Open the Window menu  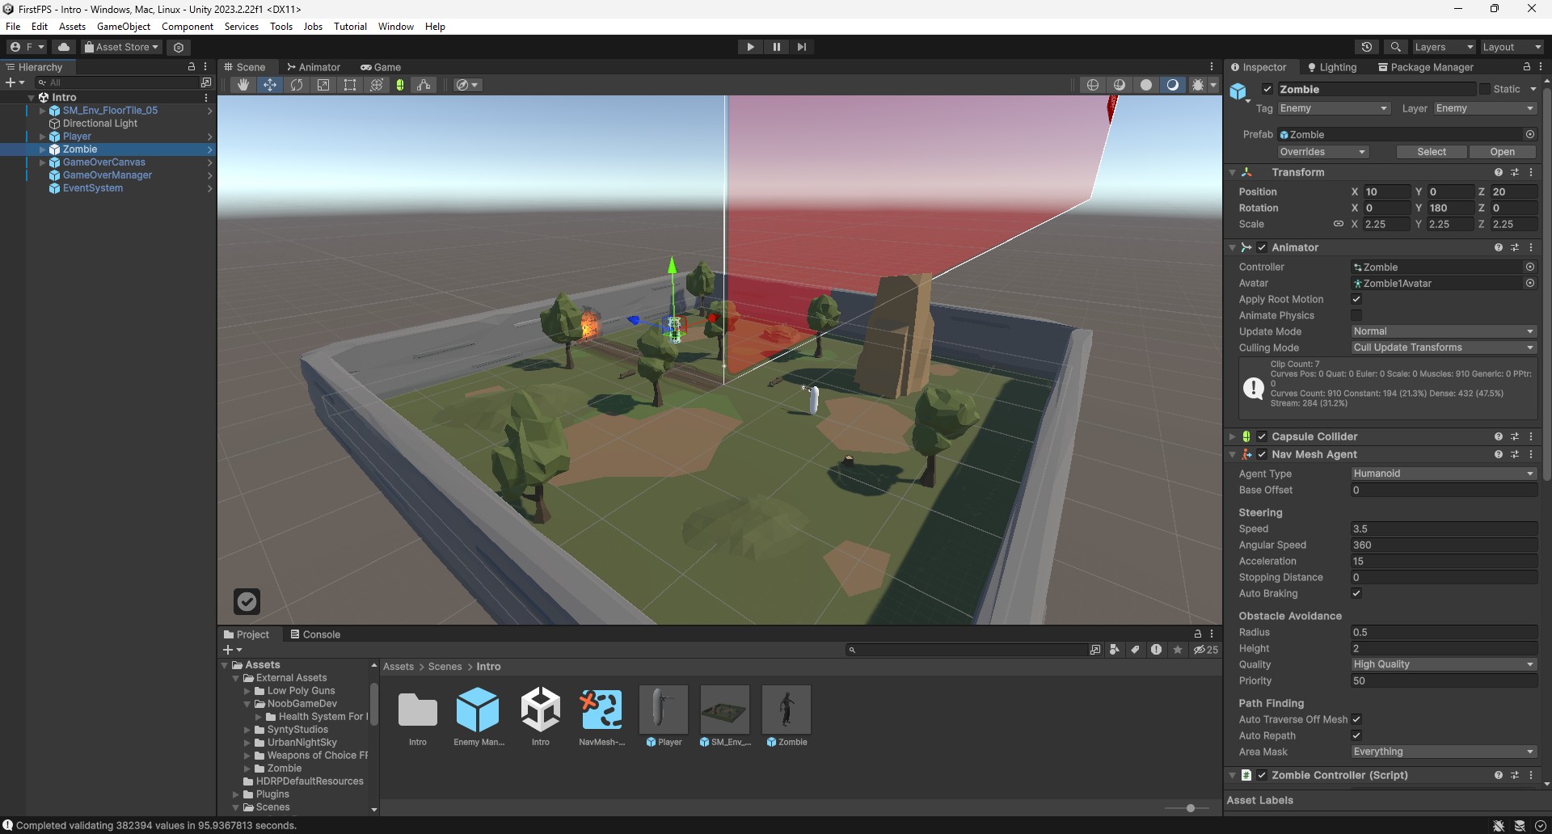tap(396, 27)
